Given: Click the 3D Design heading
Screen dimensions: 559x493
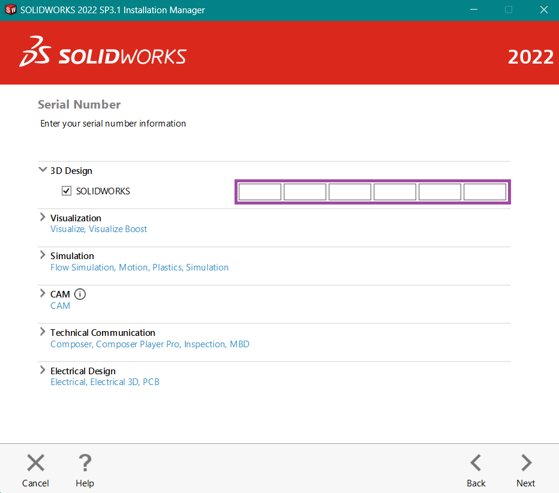Looking at the screenshot, I should (x=71, y=171).
